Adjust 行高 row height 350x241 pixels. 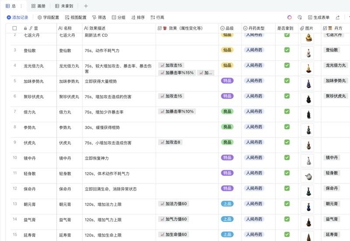tap(157, 17)
